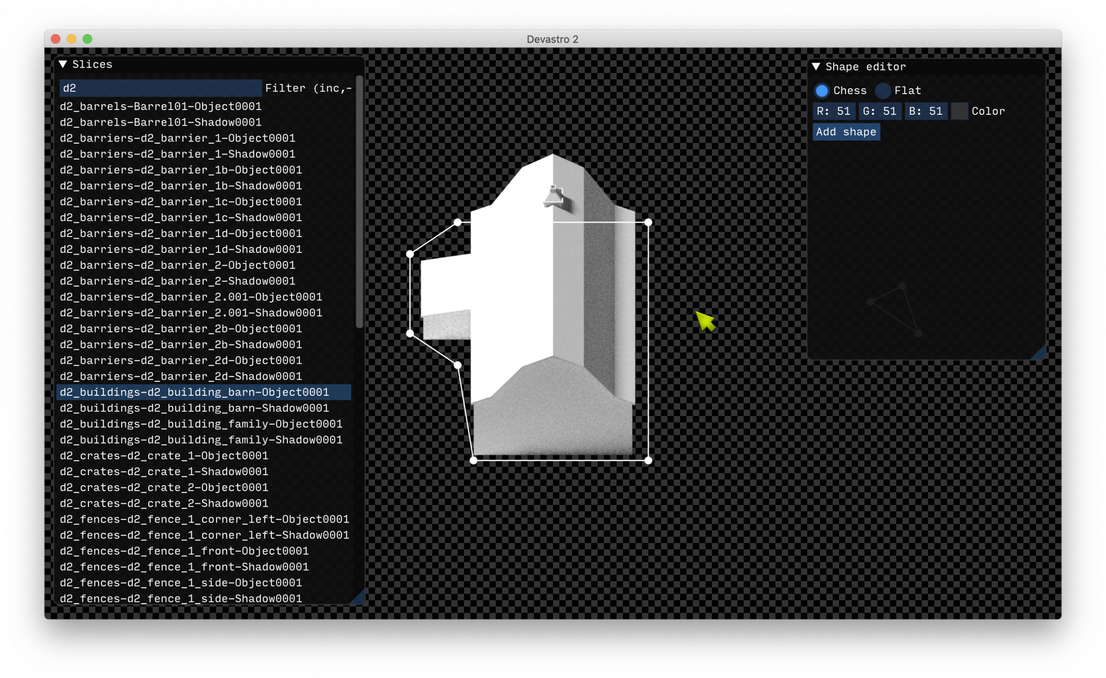Select d2_crates-d2_crate_1-Shadow0001 slice
This screenshot has width=1106, height=678.
pos(204,472)
